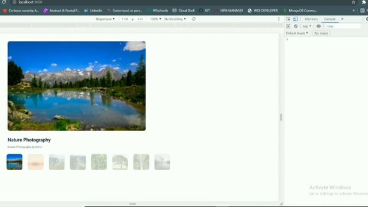
Task: Click the No Issues button
Action: point(321,33)
